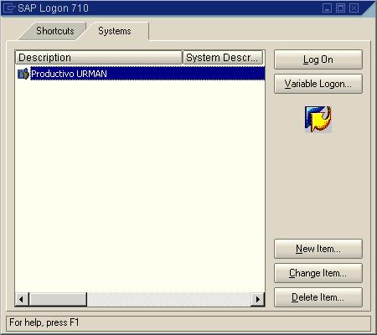Click the horizontal scrollbar thumb

click(58, 299)
